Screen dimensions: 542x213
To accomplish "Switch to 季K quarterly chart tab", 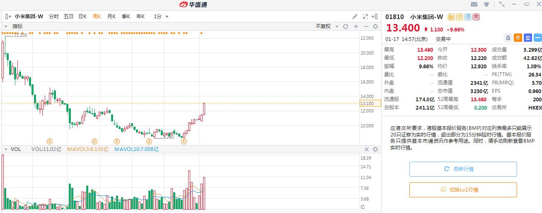I will point(126,17).
